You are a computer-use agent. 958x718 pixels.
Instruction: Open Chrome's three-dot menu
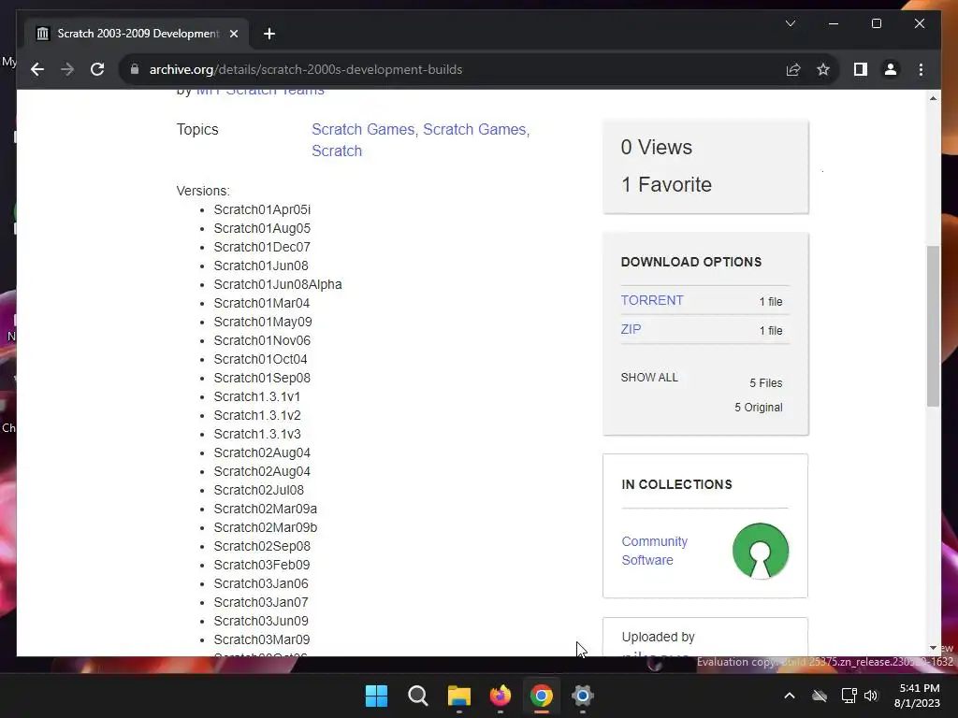pos(921,69)
